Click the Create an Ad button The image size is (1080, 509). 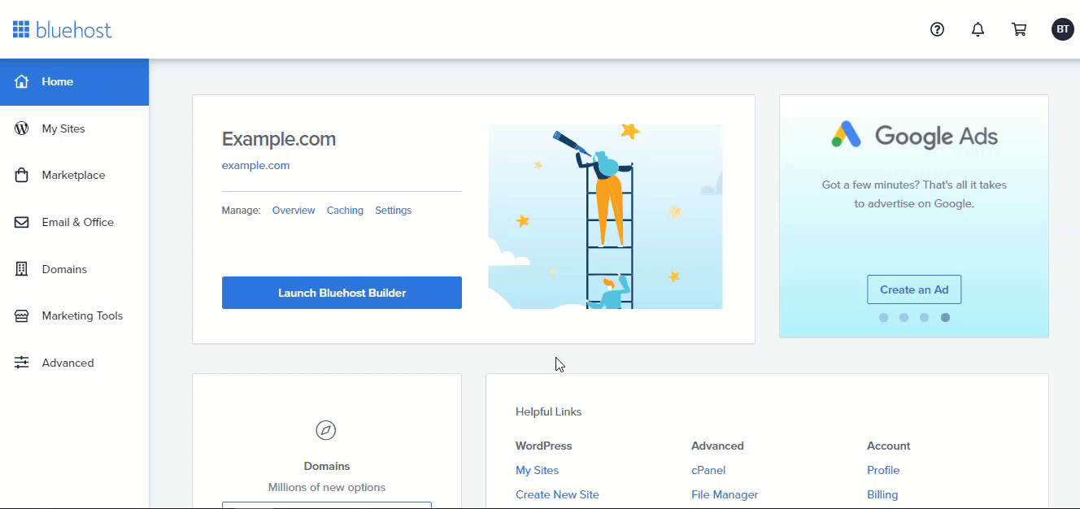click(914, 289)
